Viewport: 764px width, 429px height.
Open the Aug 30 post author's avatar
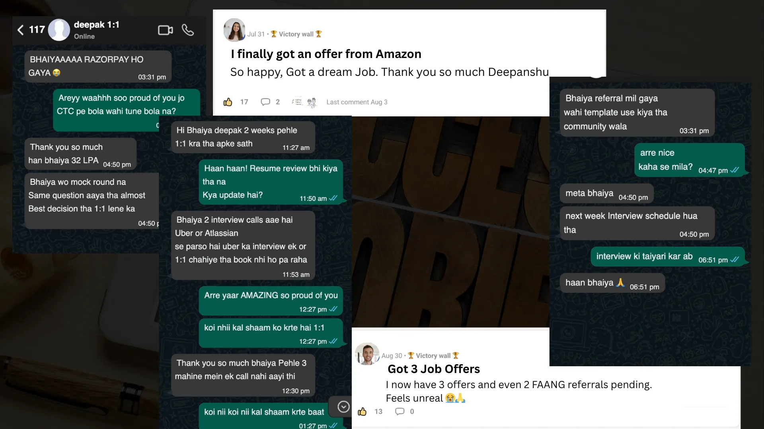point(367,354)
